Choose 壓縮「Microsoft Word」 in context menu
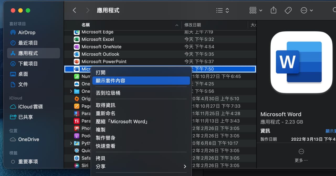 141,122
